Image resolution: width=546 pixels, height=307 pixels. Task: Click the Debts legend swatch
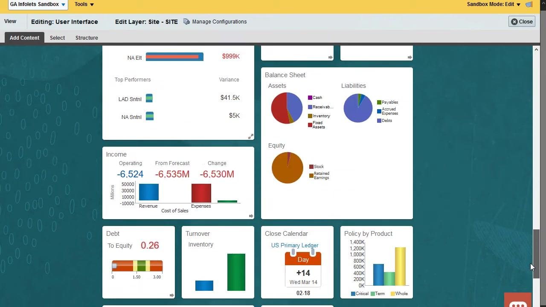pyautogui.click(x=379, y=121)
